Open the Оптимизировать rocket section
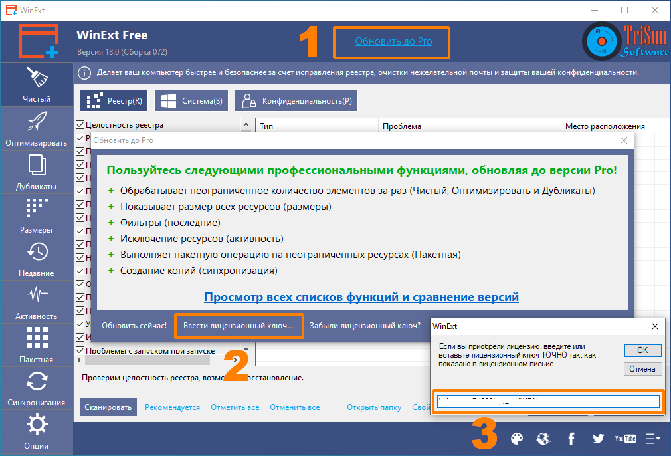Viewport: 671px width, 456px height. click(37, 128)
